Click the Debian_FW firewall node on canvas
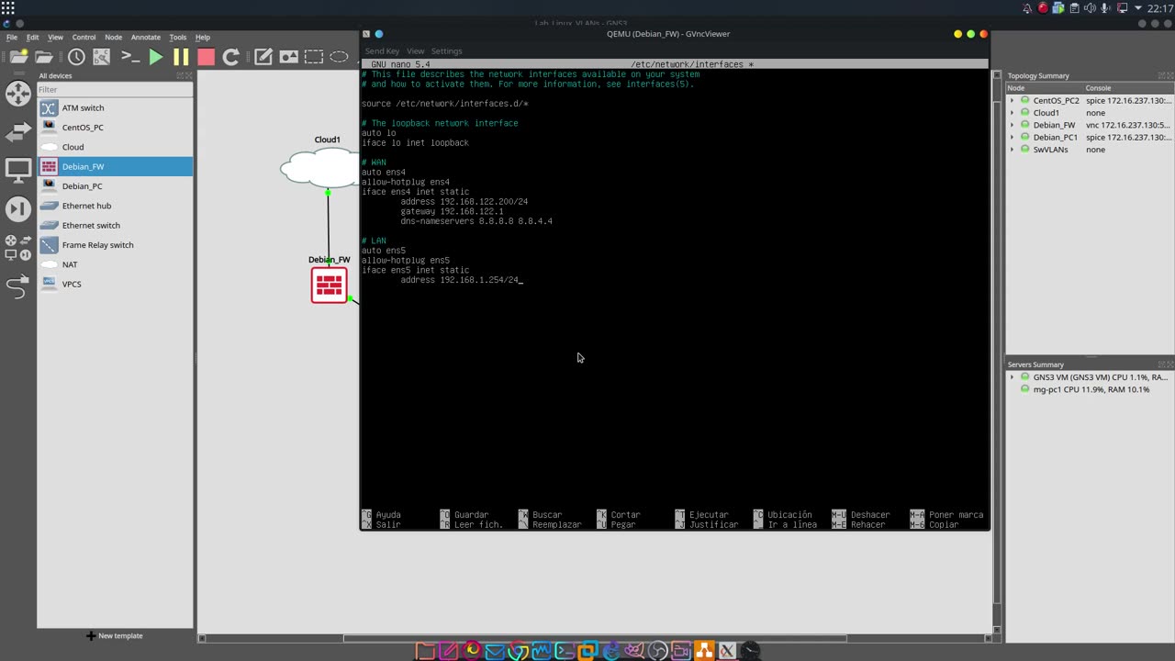Viewport: 1175px width, 661px height. tap(329, 286)
